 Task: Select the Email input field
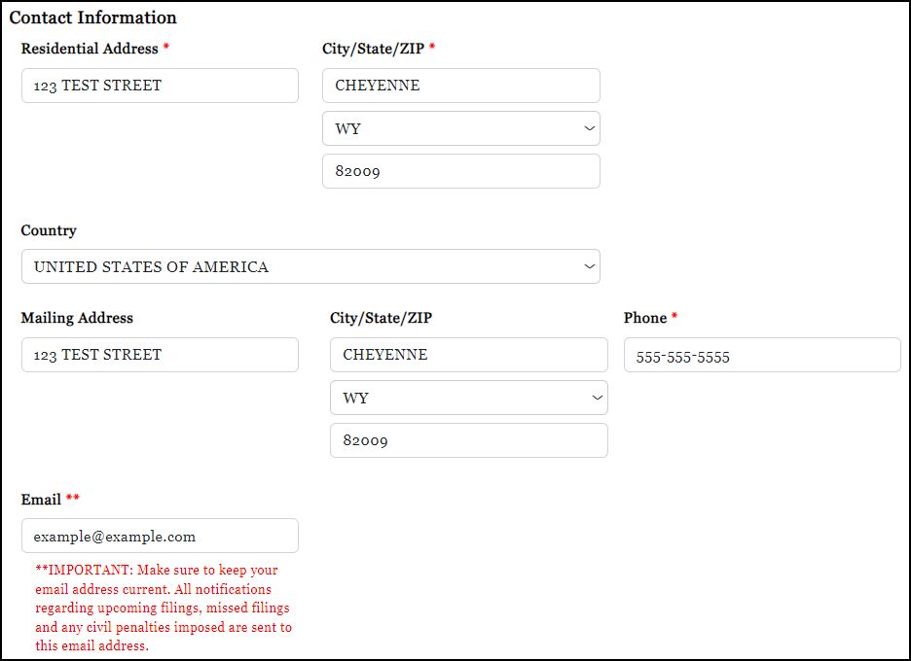pyautogui.click(x=159, y=536)
